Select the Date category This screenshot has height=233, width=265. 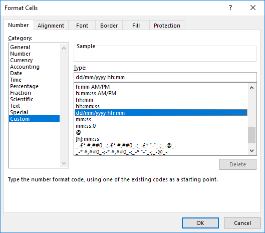(16, 73)
